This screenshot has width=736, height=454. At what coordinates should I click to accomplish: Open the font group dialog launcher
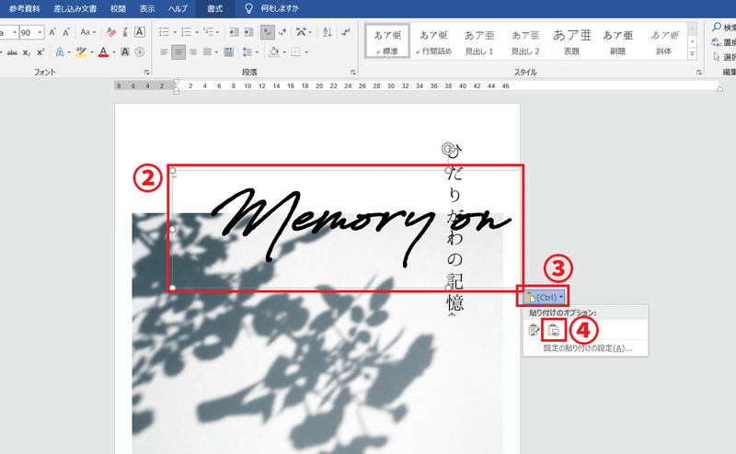coord(147,73)
